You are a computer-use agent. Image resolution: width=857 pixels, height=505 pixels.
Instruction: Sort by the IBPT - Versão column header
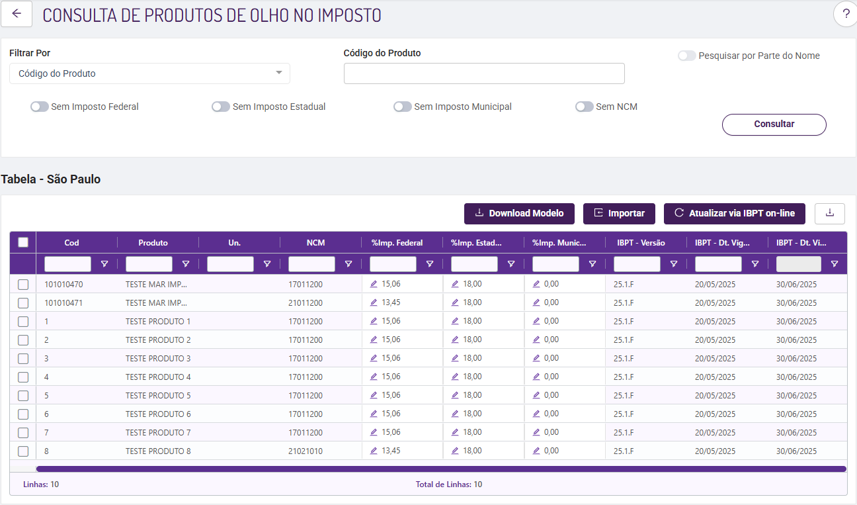pos(641,242)
